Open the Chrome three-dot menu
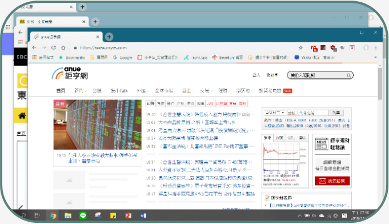The image size is (389, 224). point(376,47)
